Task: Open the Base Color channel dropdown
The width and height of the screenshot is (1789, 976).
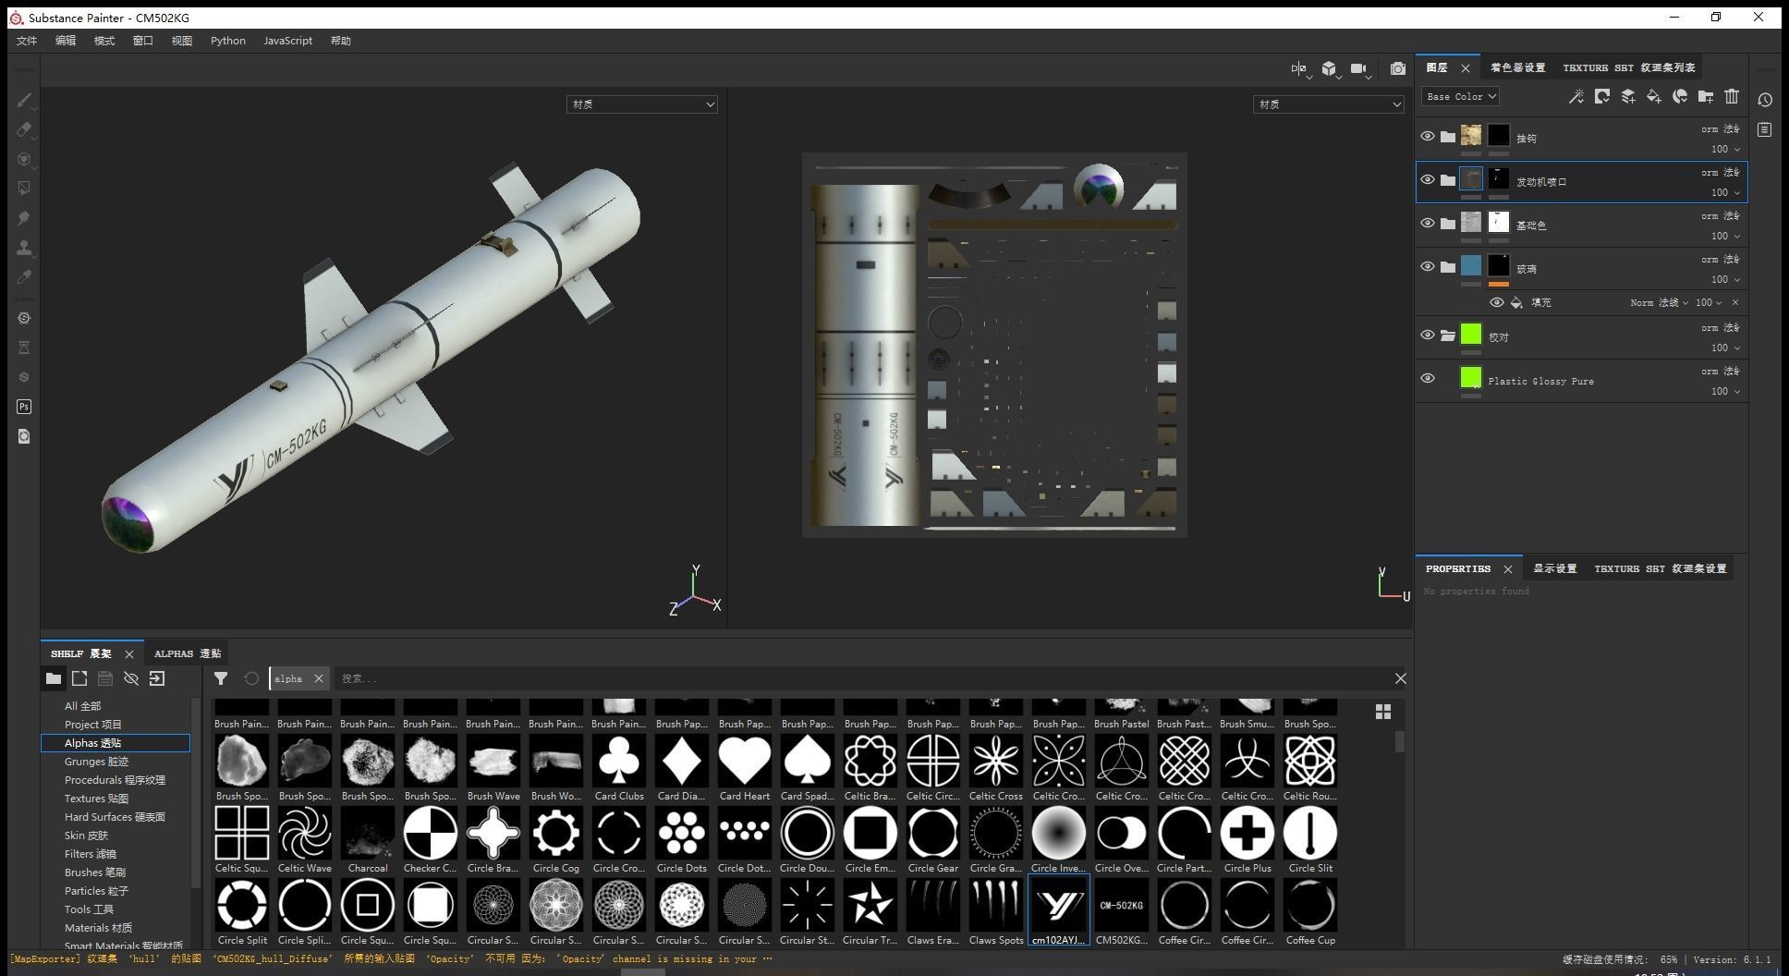Action: (1460, 96)
